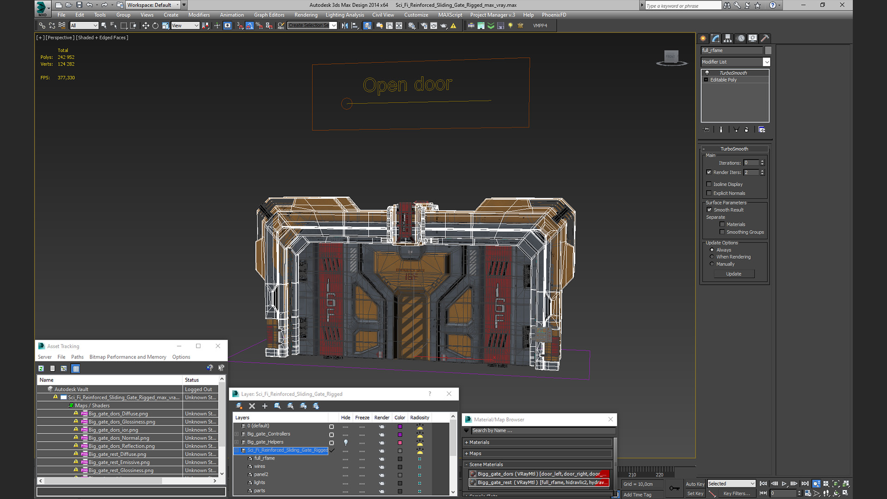This screenshot has width=887, height=499.
Task: Add selected objects plus icon in Layer dialog
Action: [265, 406]
